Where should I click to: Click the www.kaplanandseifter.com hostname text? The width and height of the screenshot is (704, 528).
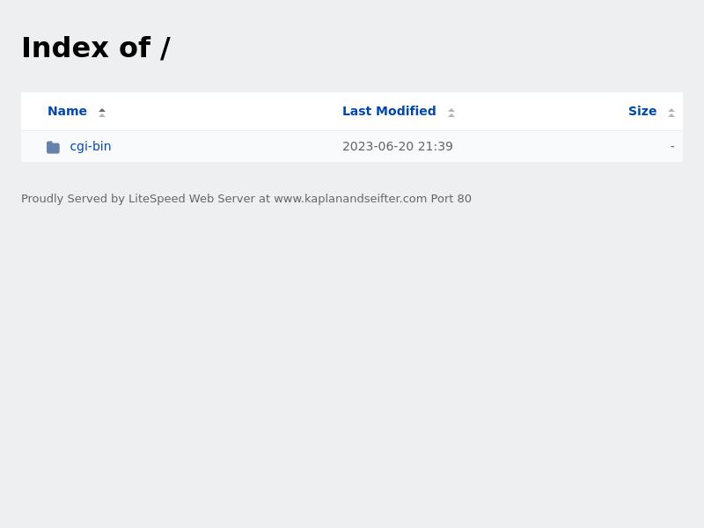pyautogui.click(x=350, y=199)
